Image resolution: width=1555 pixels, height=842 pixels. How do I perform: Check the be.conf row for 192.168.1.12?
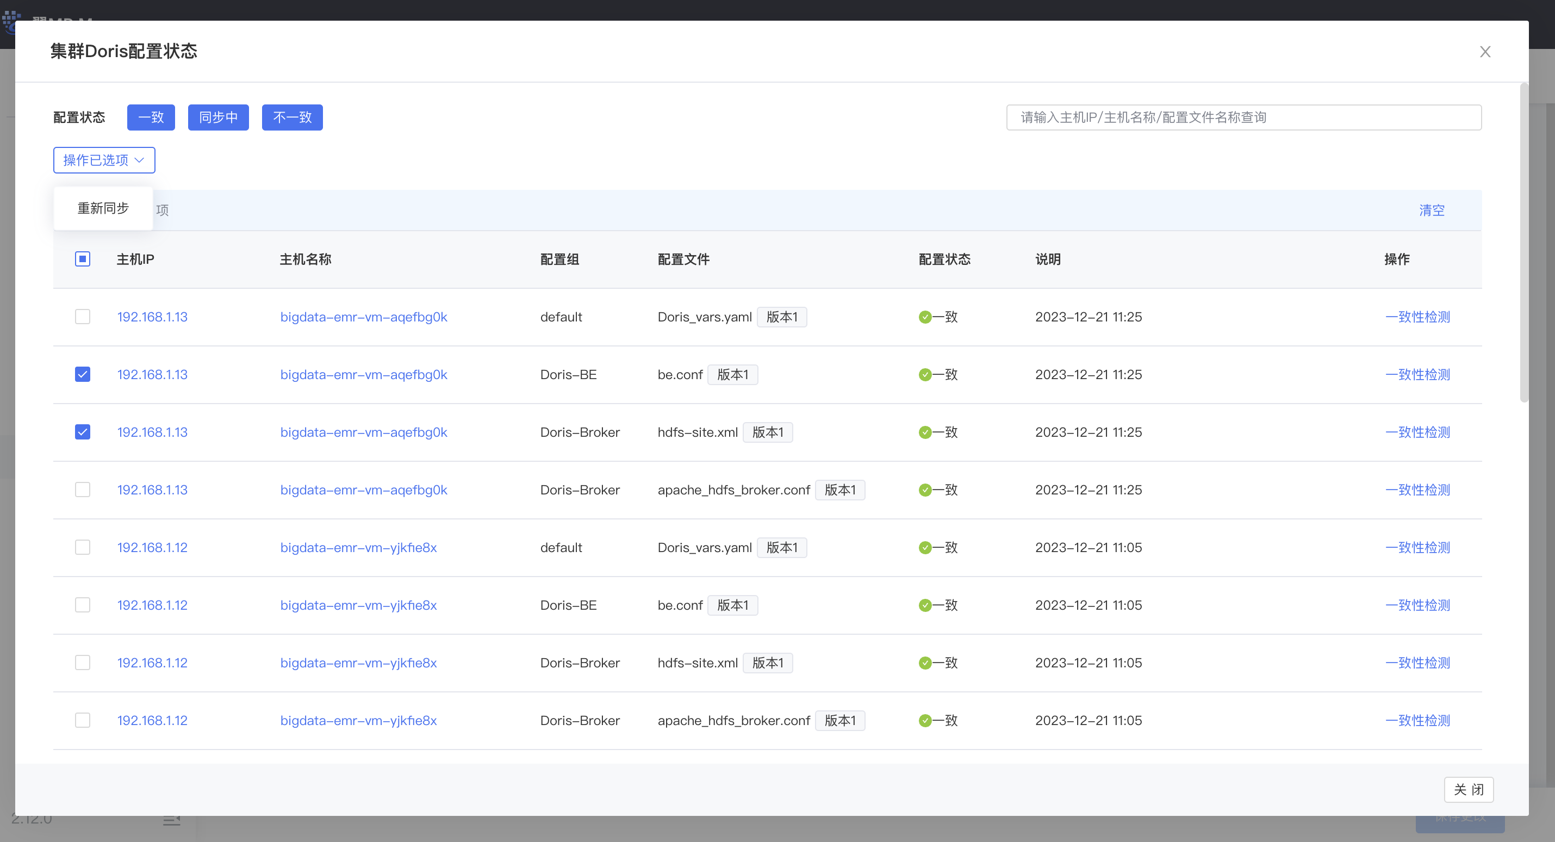(83, 605)
